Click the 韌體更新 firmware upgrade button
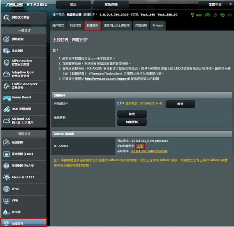Screen dimensions: 234x227 coord(132,122)
